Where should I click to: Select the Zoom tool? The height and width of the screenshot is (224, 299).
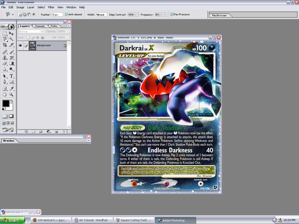pos(11,94)
